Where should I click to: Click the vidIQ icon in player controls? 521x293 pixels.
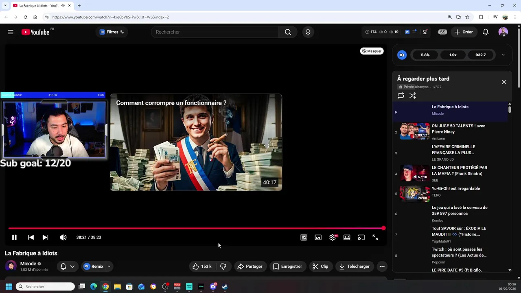click(x=304, y=237)
